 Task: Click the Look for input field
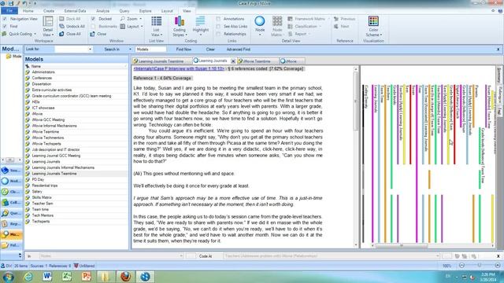click(x=71, y=50)
